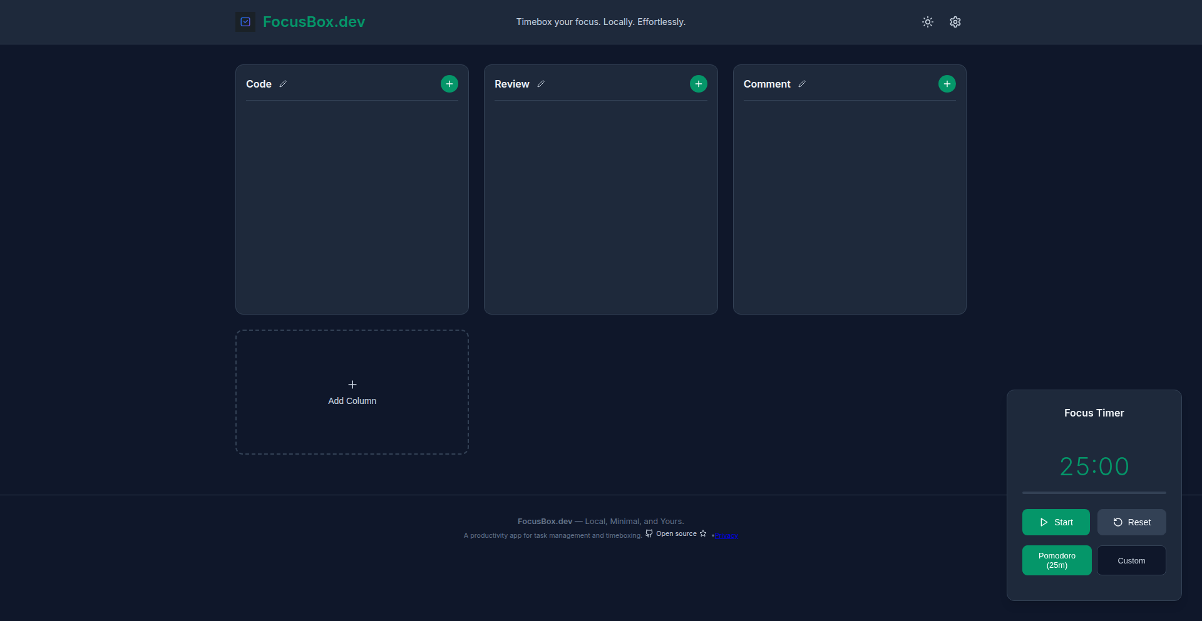Switch to Custom timer mode

(x=1131, y=560)
